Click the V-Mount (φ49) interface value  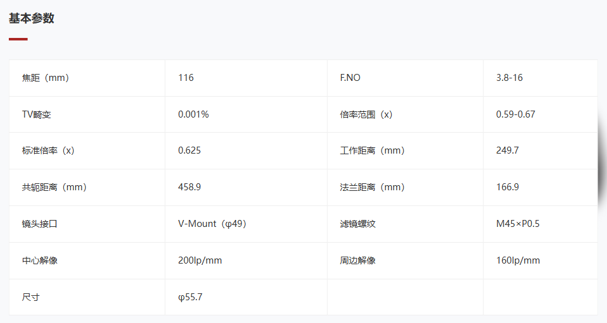(x=212, y=224)
